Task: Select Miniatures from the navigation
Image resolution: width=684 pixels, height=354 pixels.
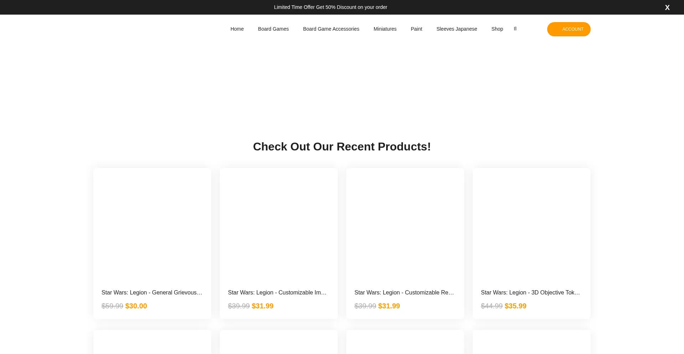Action: pyautogui.click(x=385, y=29)
